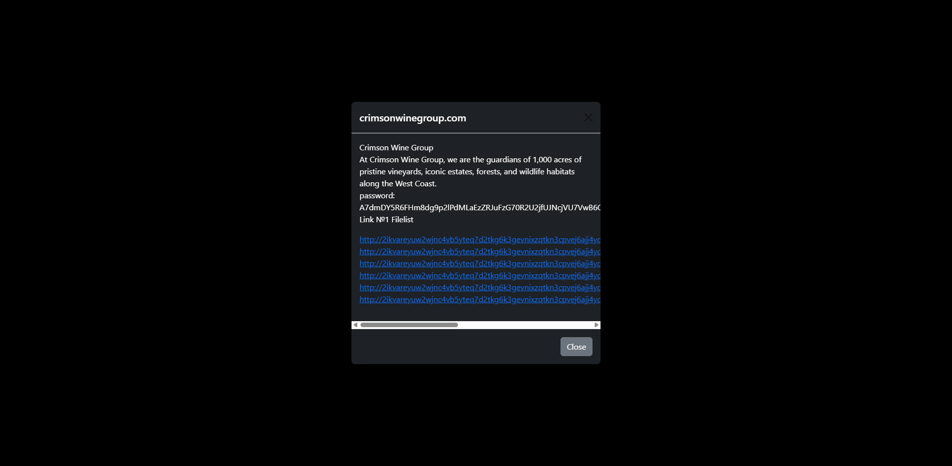
Task: Open the fifth onion link
Action: [x=480, y=288]
